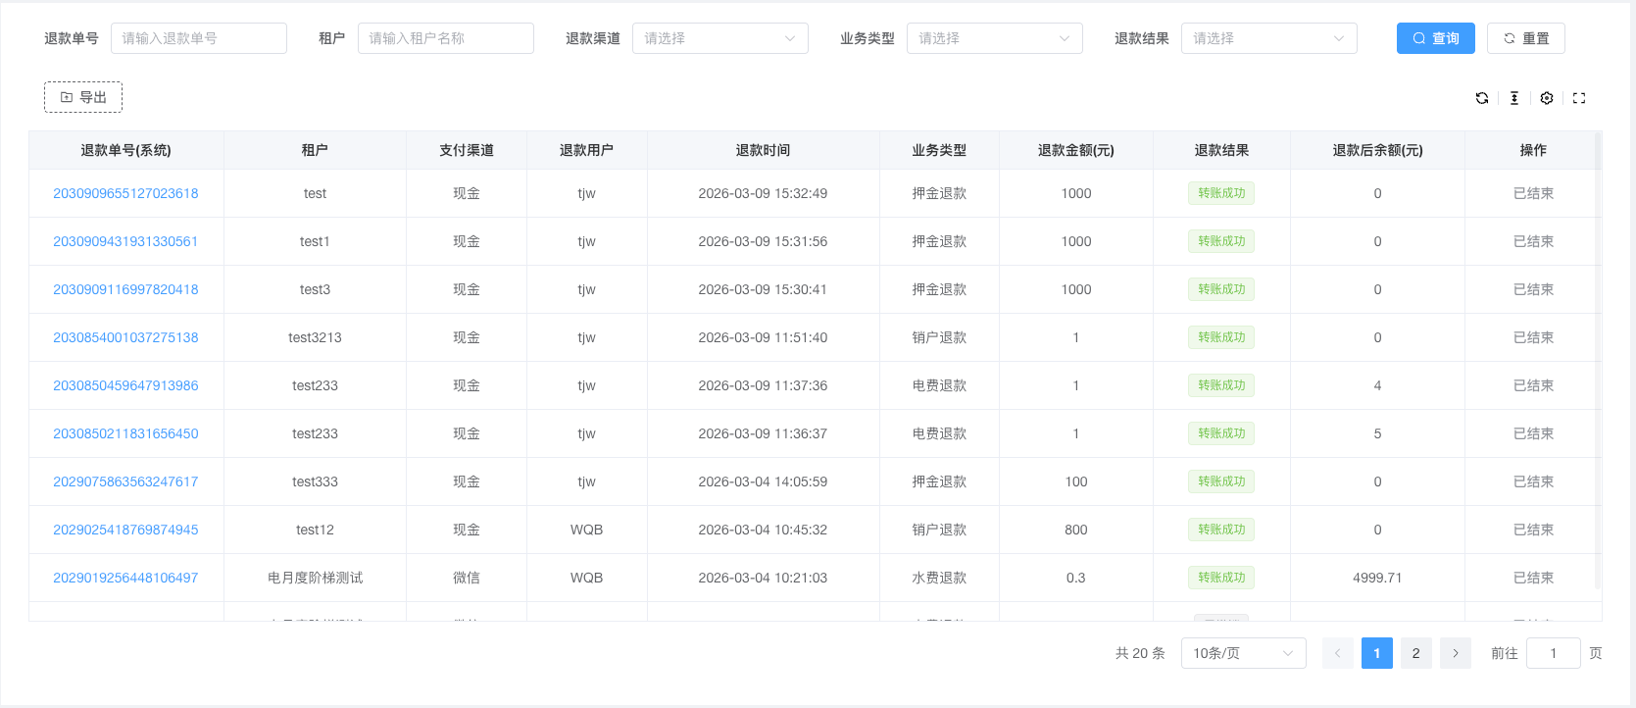The image size is (1636, 708).
Task: Go to pagination page 2
Action: tap(1415, 653)
